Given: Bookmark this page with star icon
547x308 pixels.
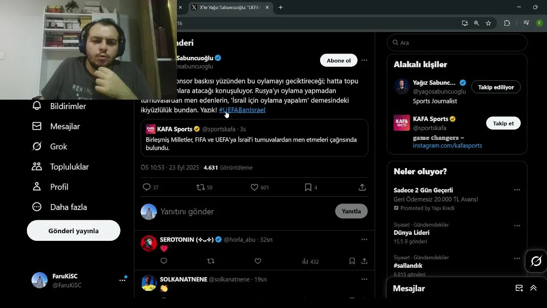Looking at the screenshot, I should (x=488, y=23).
